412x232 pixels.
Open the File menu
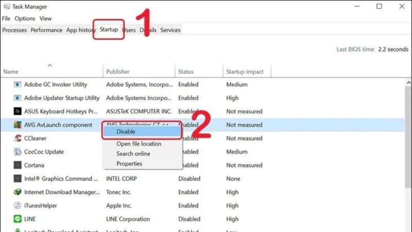(6, 19)
